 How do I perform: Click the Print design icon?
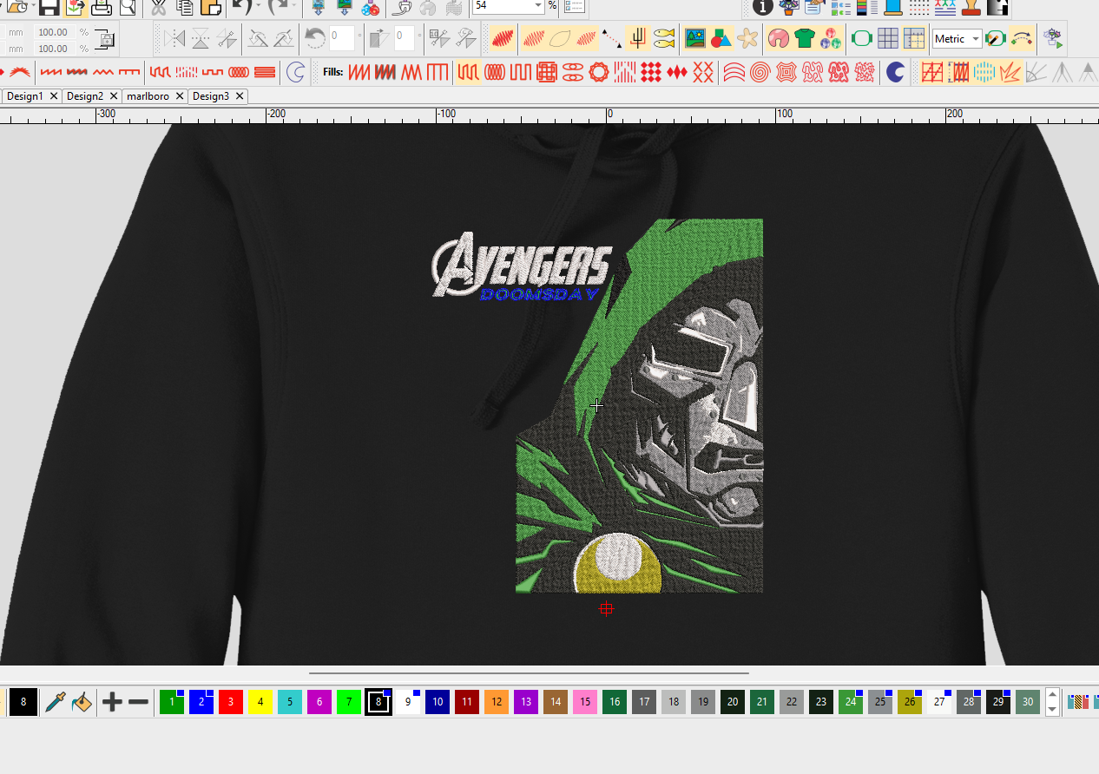coord(102,8)
